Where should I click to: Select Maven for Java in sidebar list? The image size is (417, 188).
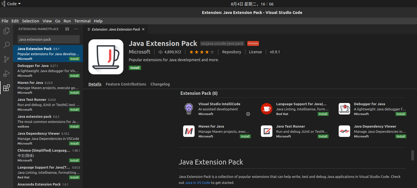point(48,87)
